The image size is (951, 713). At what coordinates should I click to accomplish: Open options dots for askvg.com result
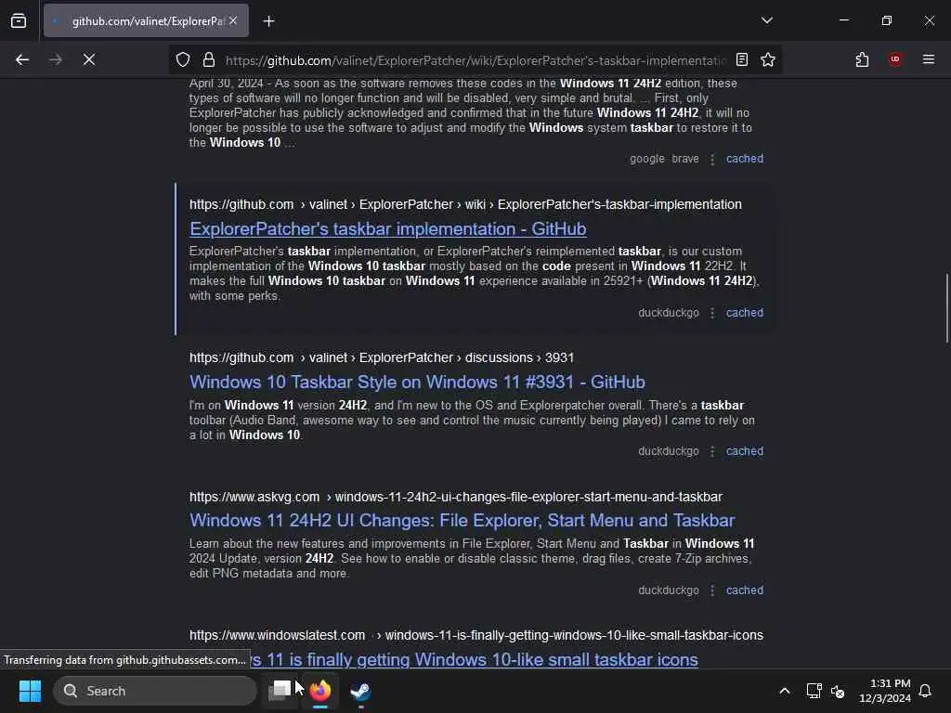pyautogui.click(x=712, y=590)
